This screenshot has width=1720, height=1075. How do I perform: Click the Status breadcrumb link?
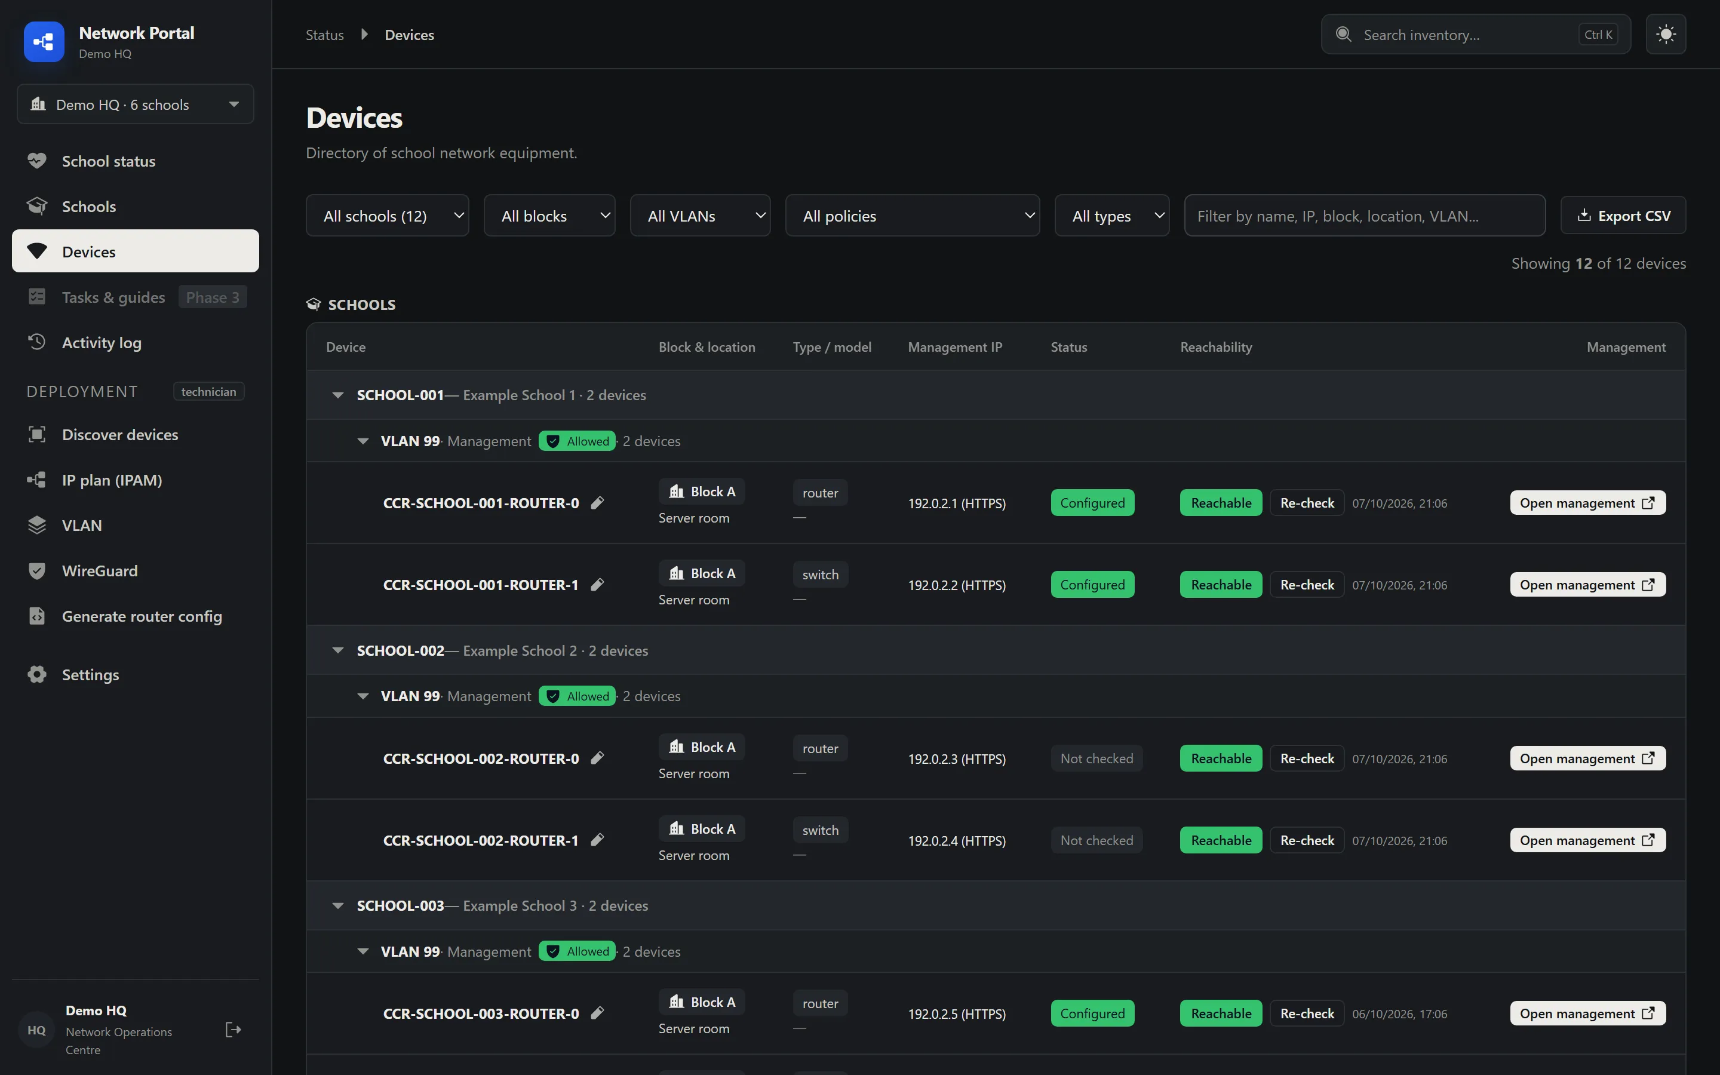325,35
